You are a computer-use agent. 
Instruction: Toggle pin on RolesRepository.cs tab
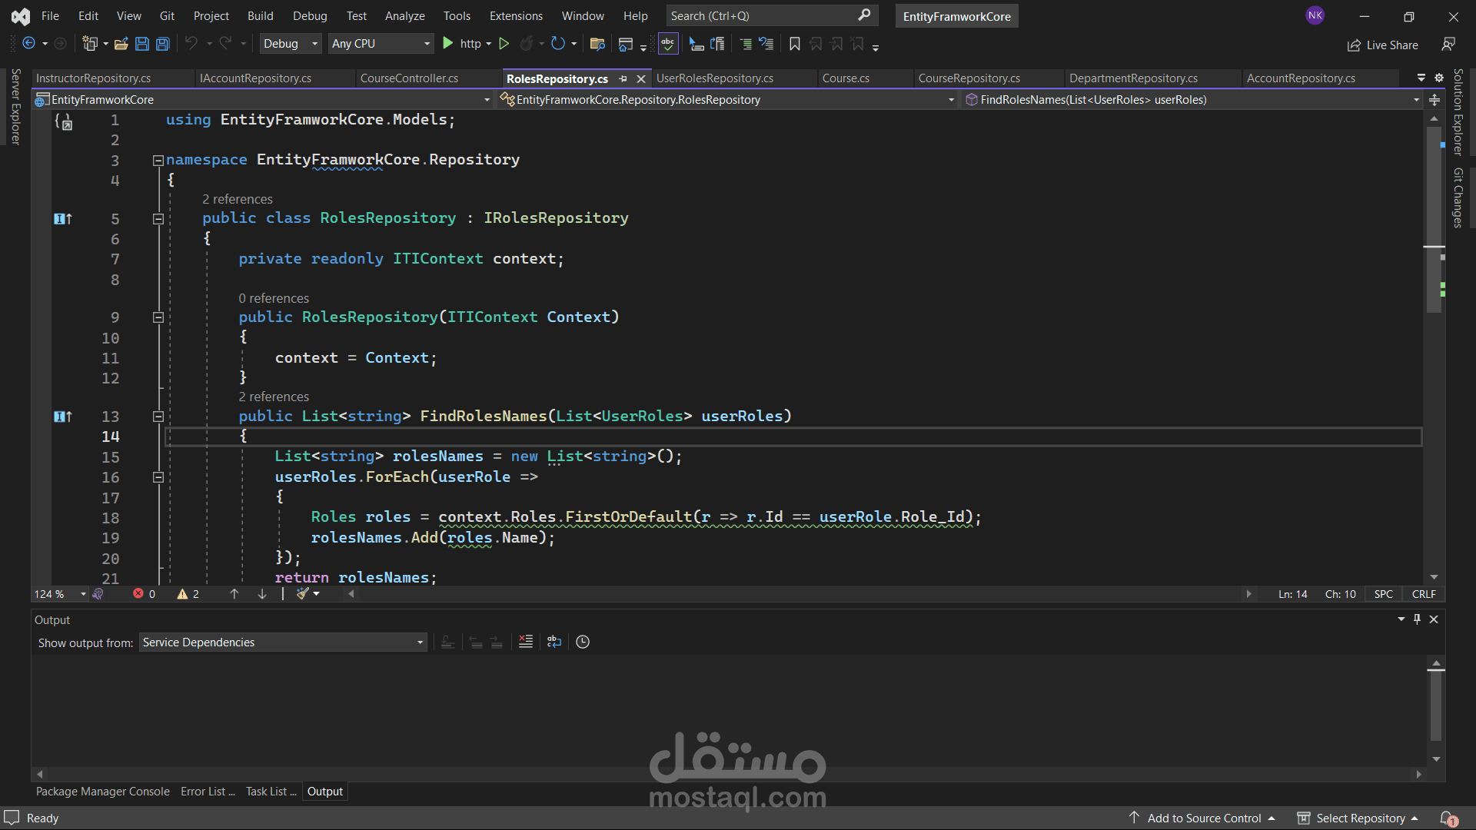[x=623, y=78]
